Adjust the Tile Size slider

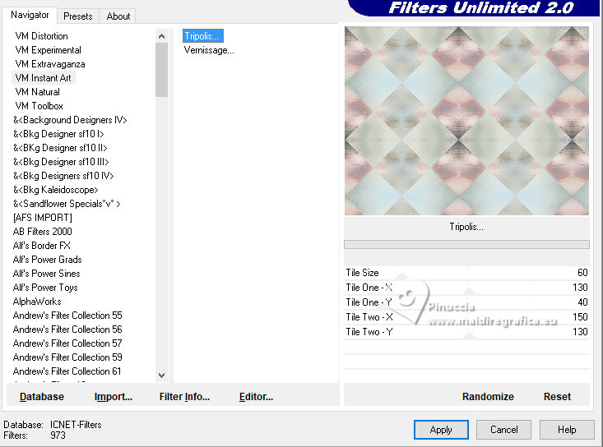click(x=466, y=273)
